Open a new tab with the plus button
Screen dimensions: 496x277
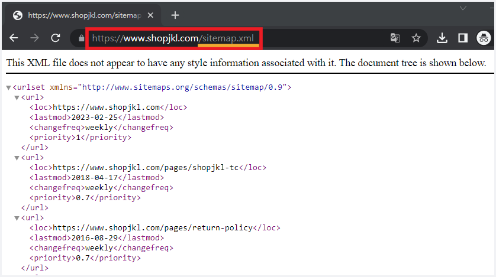(175, 15)
